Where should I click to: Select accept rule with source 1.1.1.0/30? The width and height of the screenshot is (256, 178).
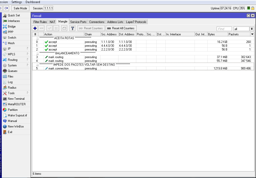pyautogui.click(x=143, y=42)
